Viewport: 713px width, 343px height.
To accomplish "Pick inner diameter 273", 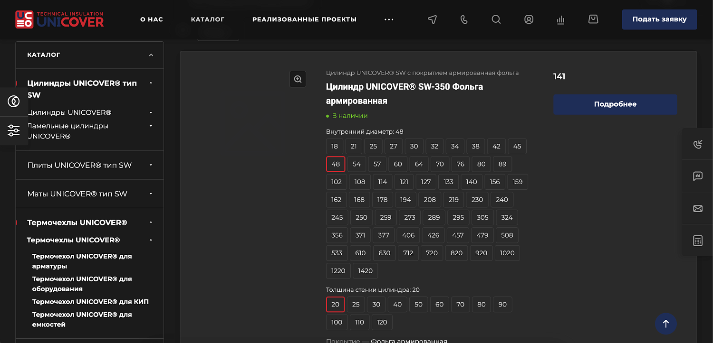I will [410, 217].
